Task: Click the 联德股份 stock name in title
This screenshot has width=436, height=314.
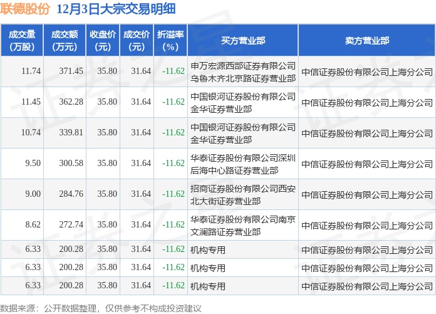Action: [x=25, y=9]
